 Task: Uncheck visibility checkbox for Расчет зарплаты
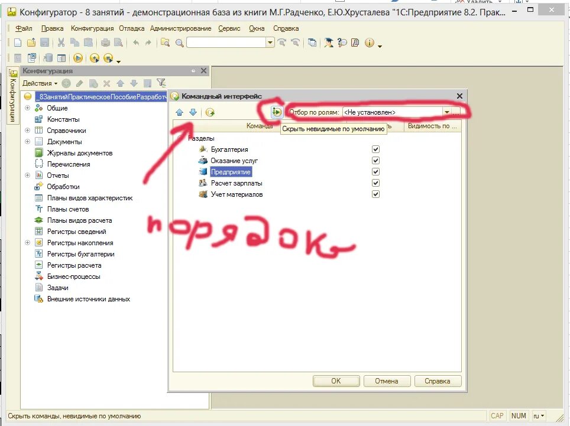coord(375,183)
